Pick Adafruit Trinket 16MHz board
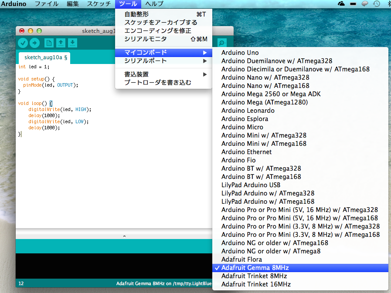 [x=300, y=284]
